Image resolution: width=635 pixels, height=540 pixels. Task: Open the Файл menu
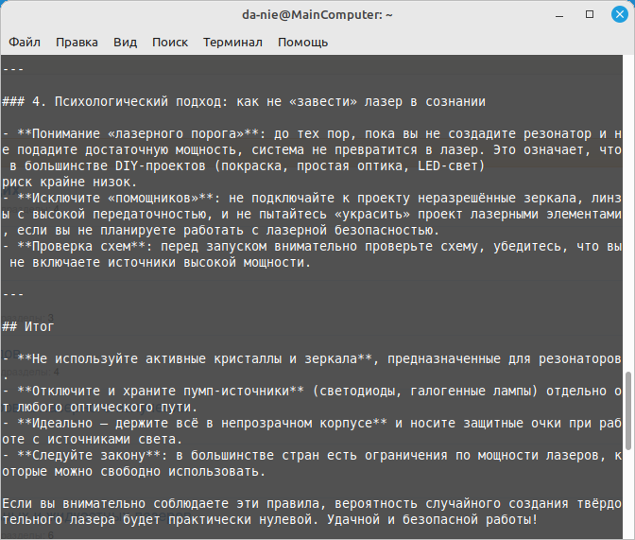point(25,43)
